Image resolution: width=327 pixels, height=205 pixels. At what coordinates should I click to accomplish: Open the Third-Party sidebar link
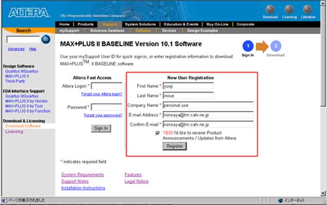[15, 81]
